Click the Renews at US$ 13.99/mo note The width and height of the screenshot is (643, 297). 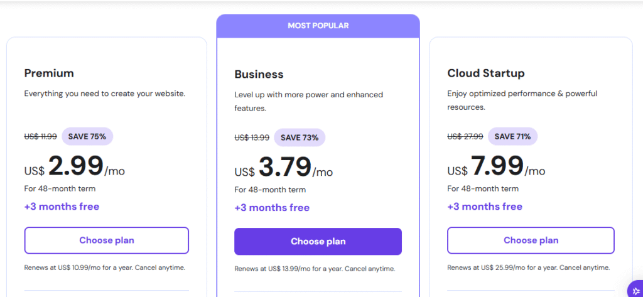click(315, 269)
